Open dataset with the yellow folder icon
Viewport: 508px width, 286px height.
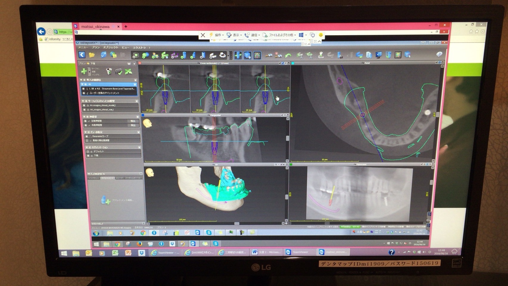click(92, 55)
